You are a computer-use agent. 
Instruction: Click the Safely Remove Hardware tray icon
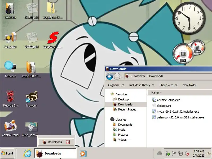(167, 153)
